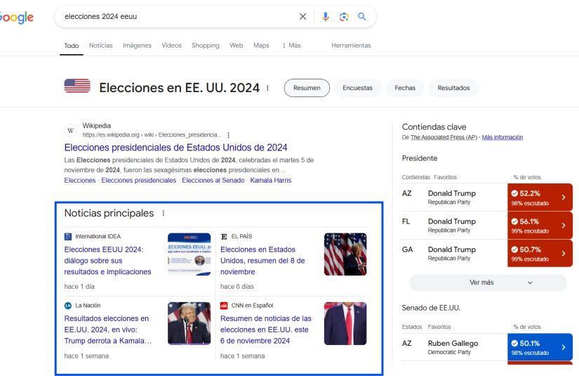Click Más información link
Screen dimensions: 579x376
tap(503, 138)
